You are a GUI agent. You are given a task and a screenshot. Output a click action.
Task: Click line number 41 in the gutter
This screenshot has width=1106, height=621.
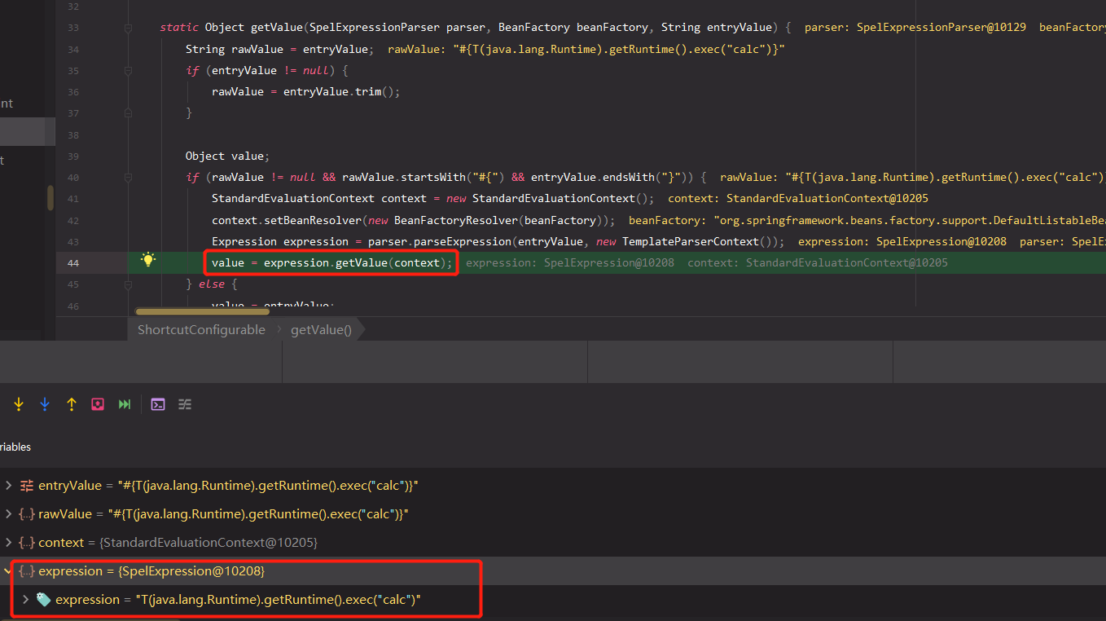(x=72, y=198)
